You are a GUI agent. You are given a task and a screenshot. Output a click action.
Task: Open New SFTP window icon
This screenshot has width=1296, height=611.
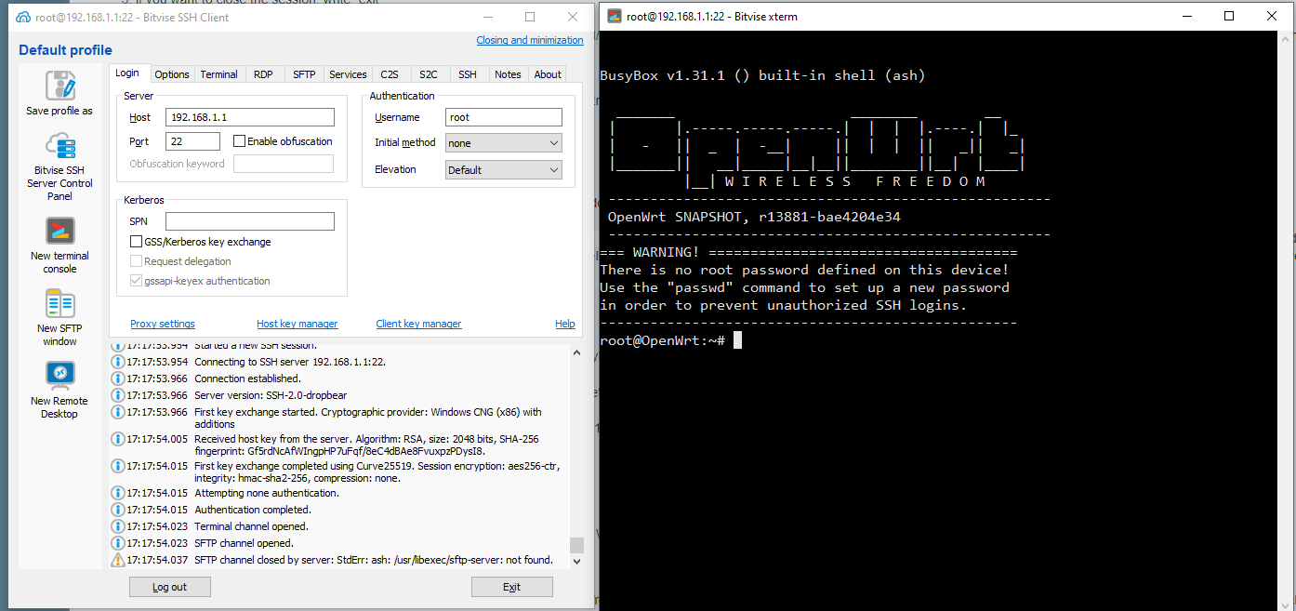(x=60, y=303)
